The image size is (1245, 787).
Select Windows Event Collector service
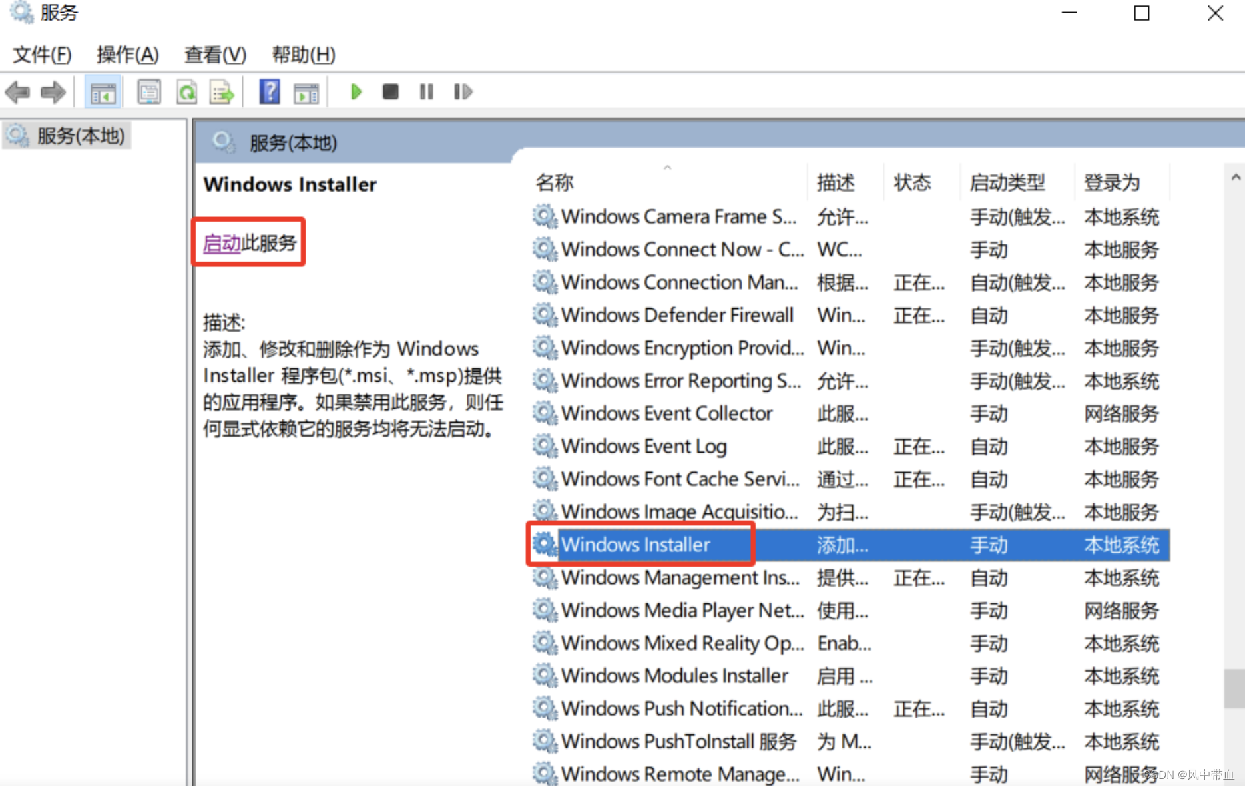850,413
